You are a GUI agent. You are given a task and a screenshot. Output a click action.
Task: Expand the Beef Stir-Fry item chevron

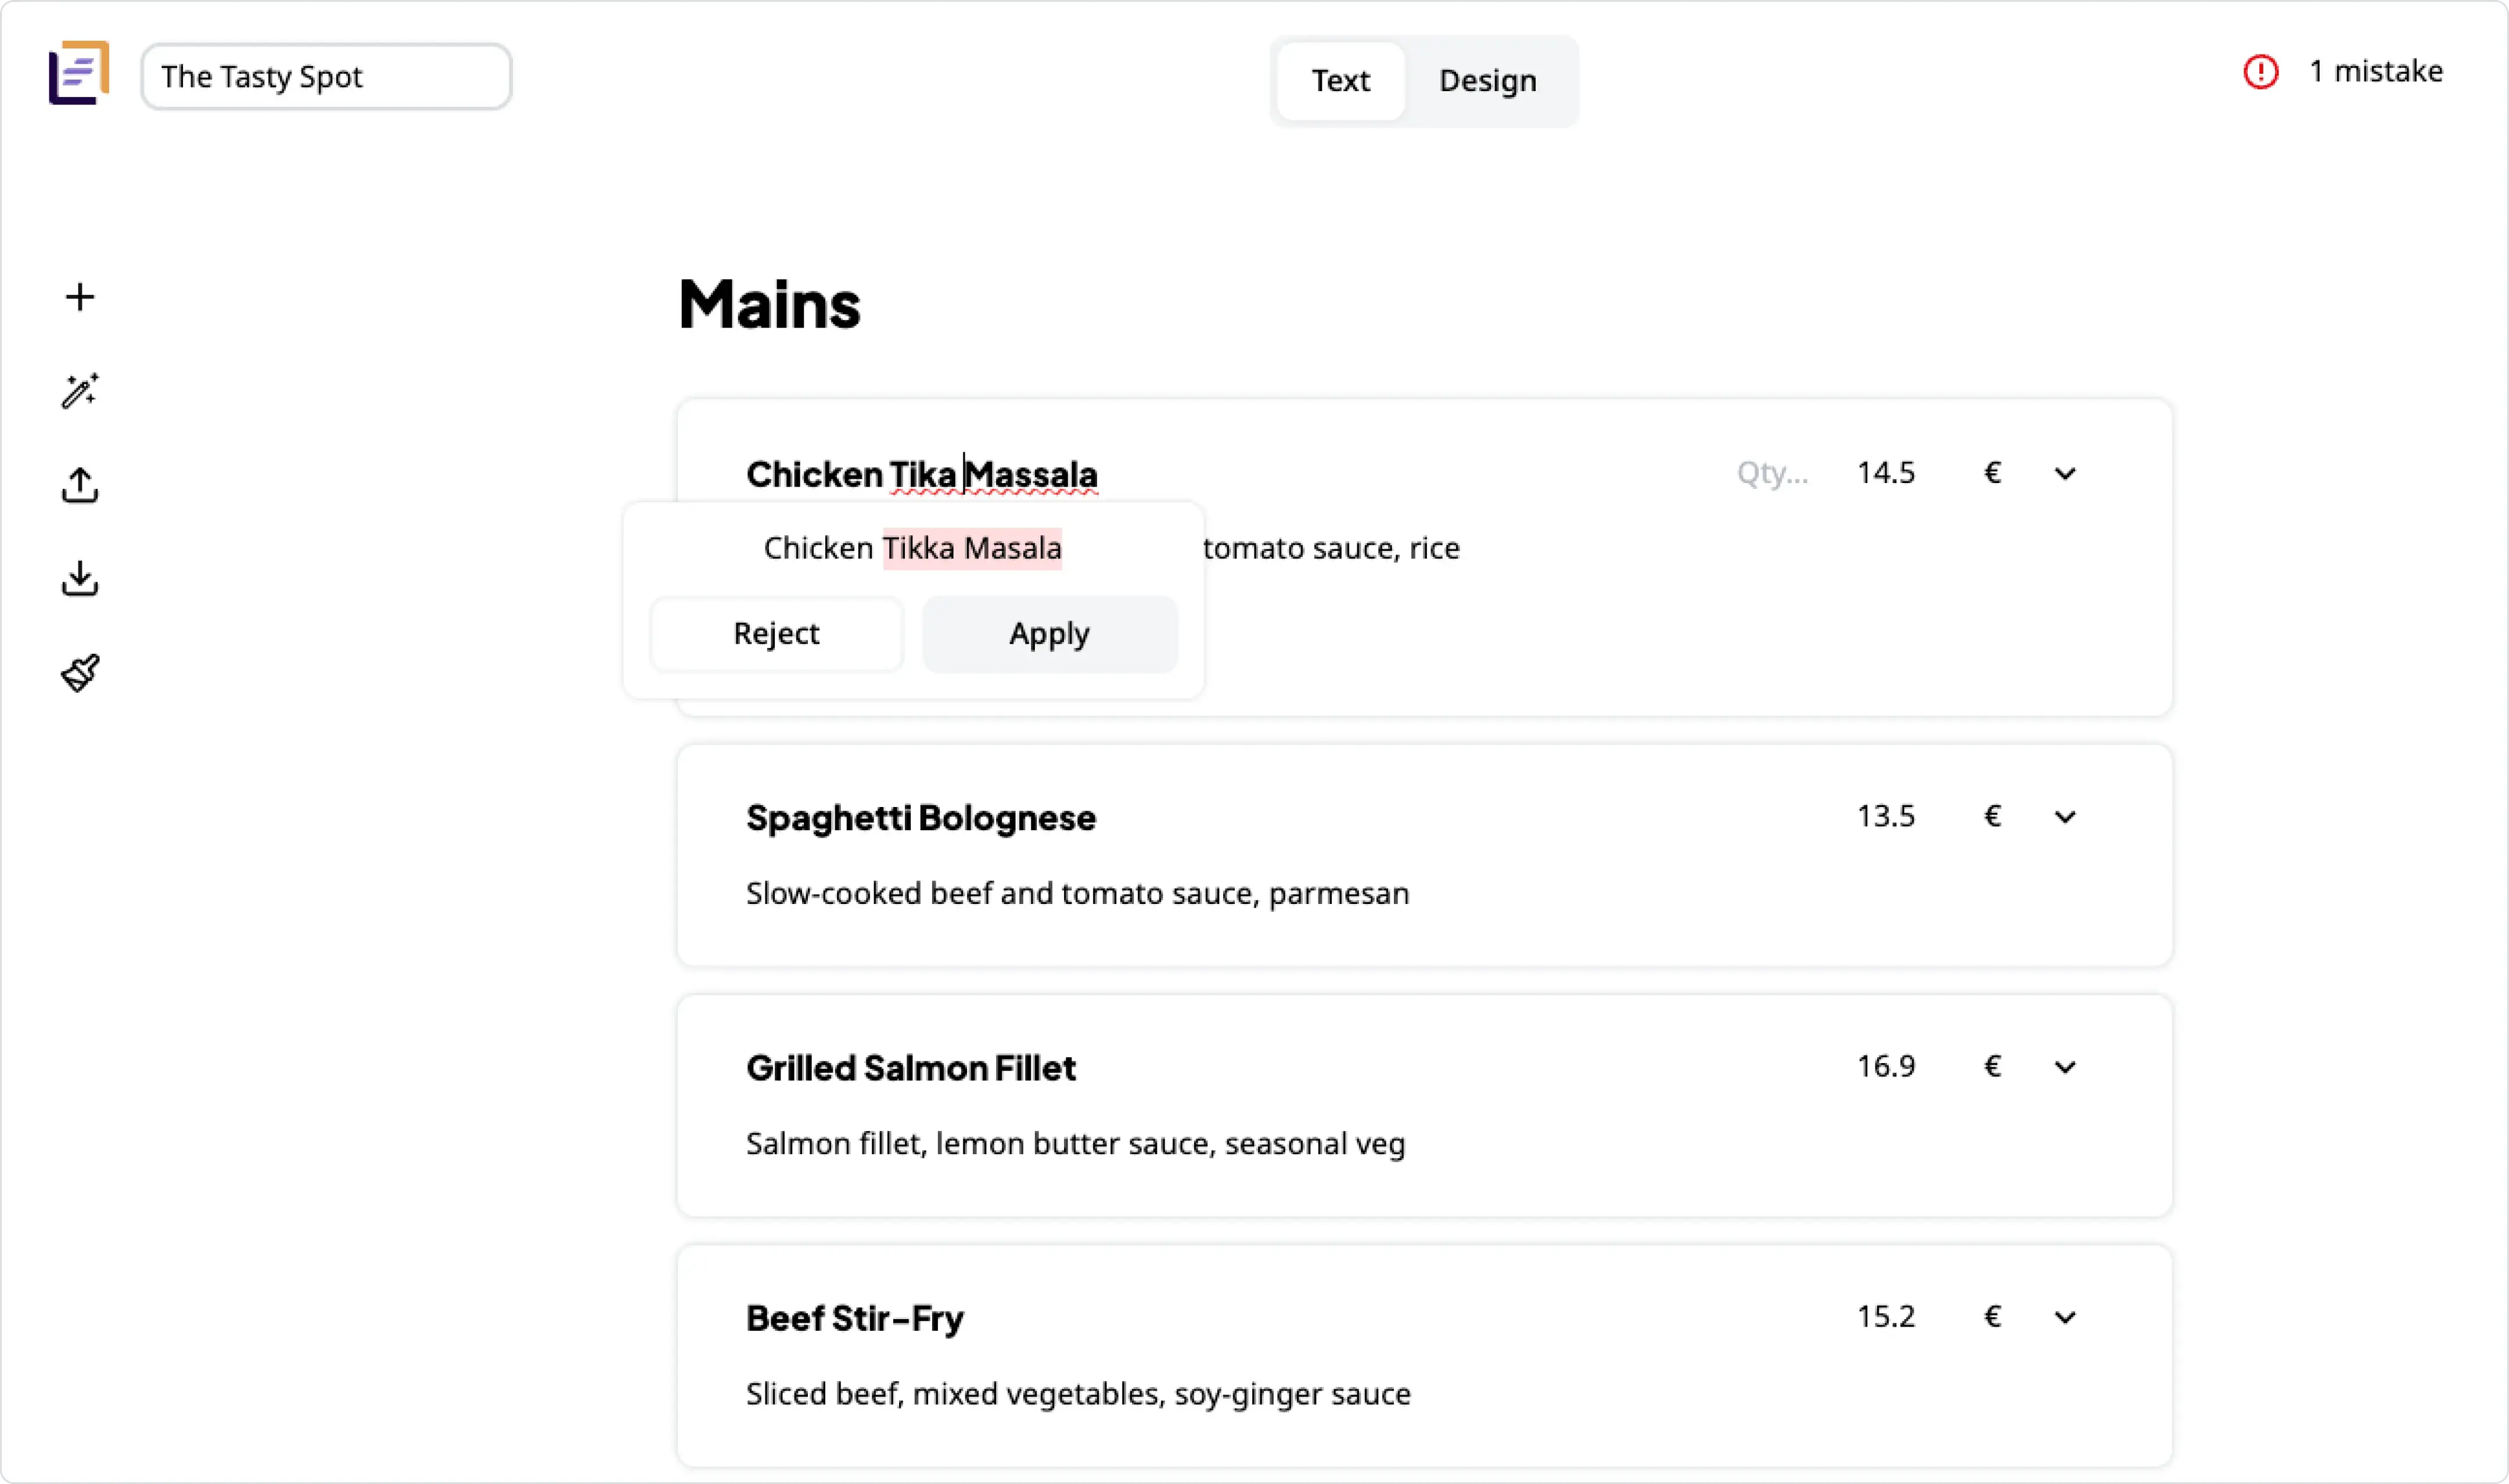coord(2065,1317)
